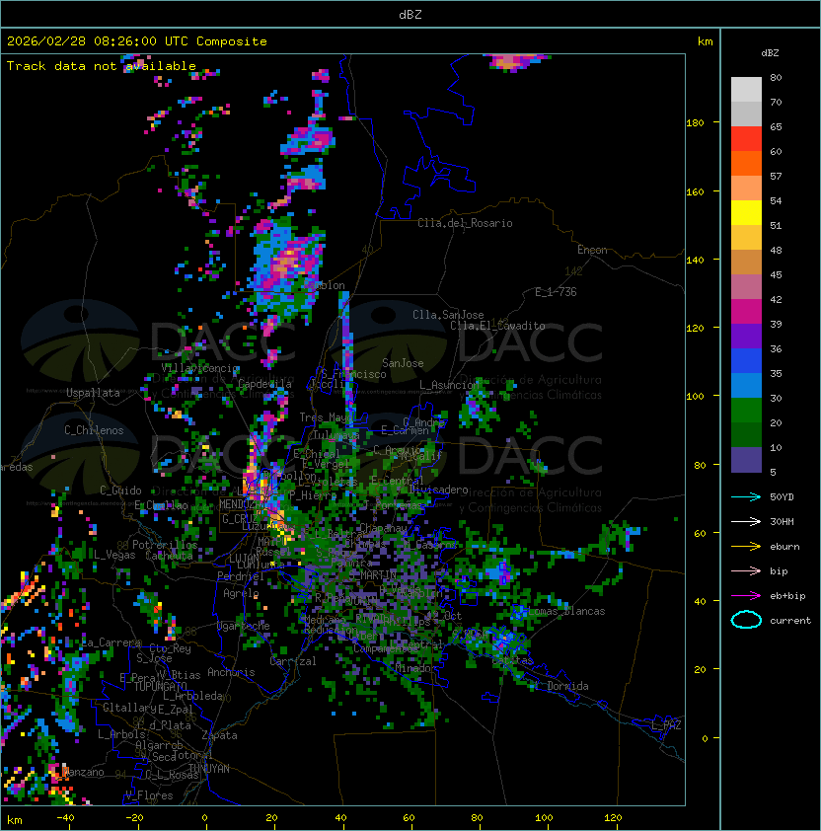Select the orange eburn arrow icon
This screenshot has height=831, width=821.
pos(746,546)
